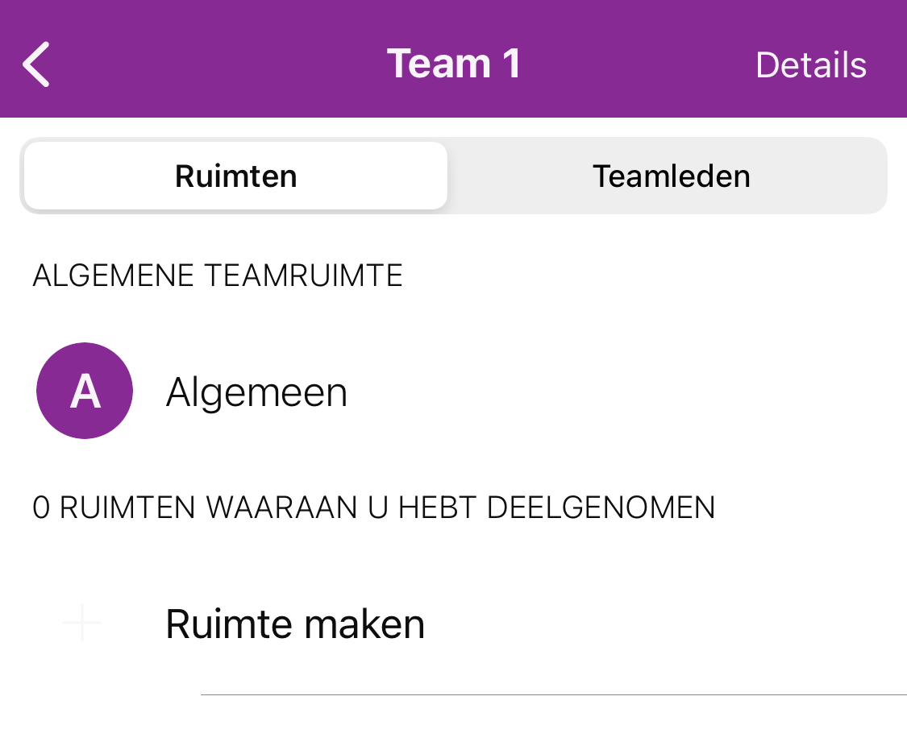This screenshot has width=907, height=746.
Task: Tap the word Details in the top bar
Action: point(810,65)
